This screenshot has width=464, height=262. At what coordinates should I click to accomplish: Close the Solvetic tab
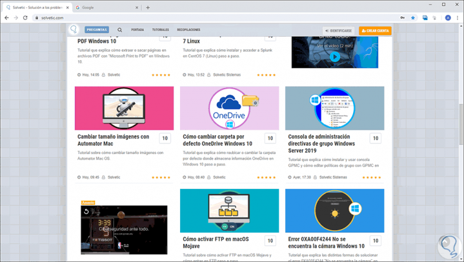67,7
